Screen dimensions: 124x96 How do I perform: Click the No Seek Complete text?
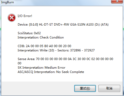tap(70, 72)
